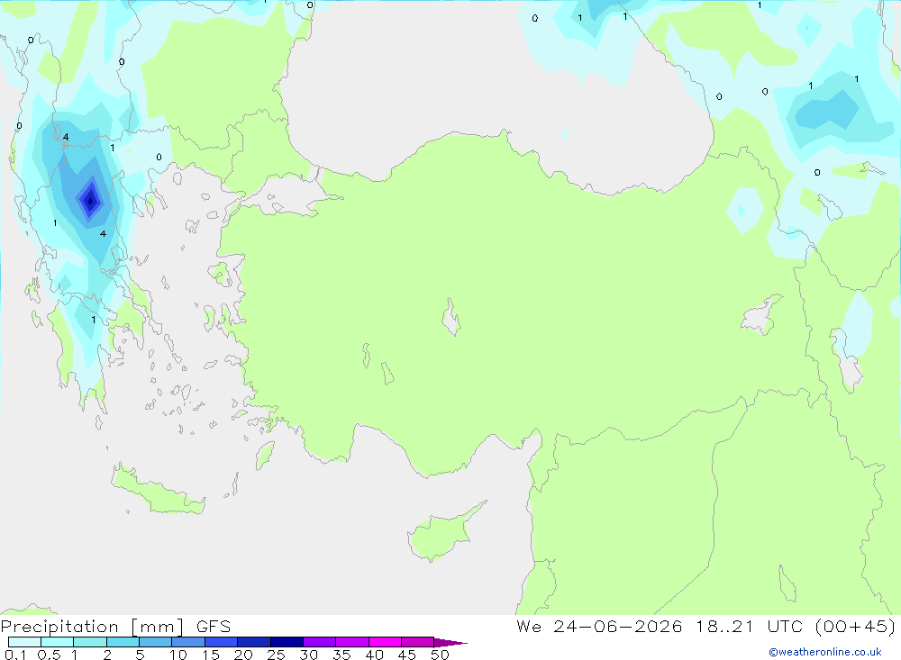Click the 'Precipitation [mm]' title text
This screenshot has width=901, height=660.
(x=93, y=627)
